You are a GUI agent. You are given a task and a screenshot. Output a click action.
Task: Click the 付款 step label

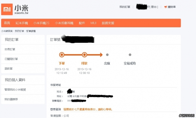click(85, 63)
